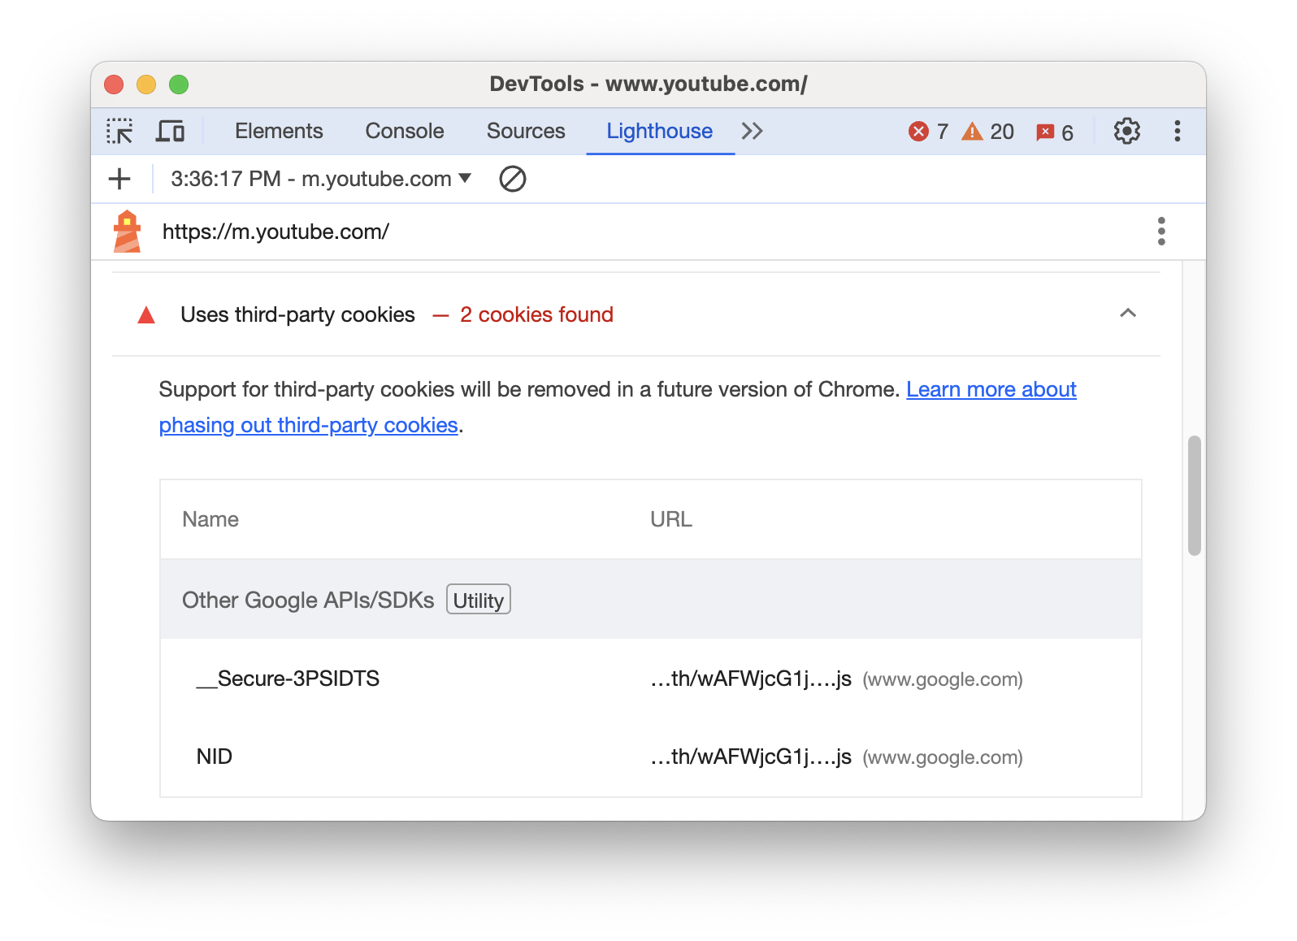Activate the inspect element picker icon
This screenshot has height=941, width=1297.
(119, 132)
